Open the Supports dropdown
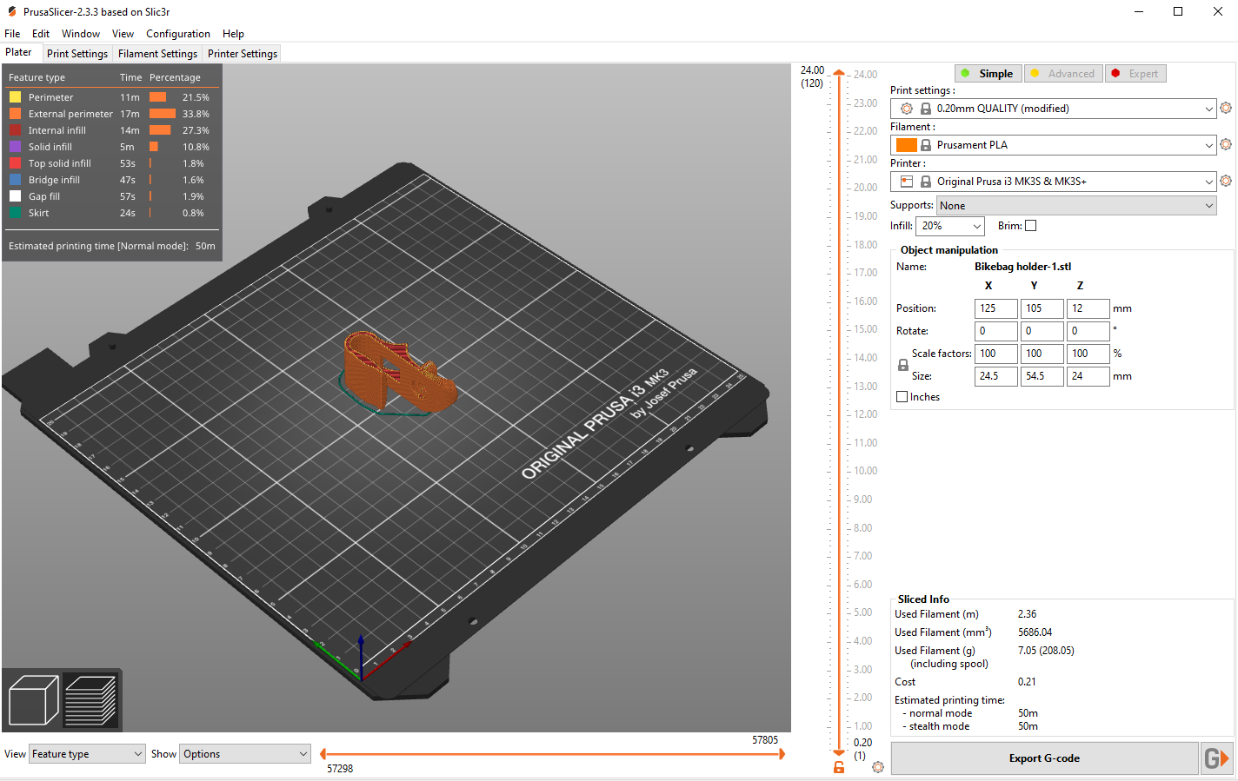The width and height of the screenshot is (1238, 781). (1076, 206)
